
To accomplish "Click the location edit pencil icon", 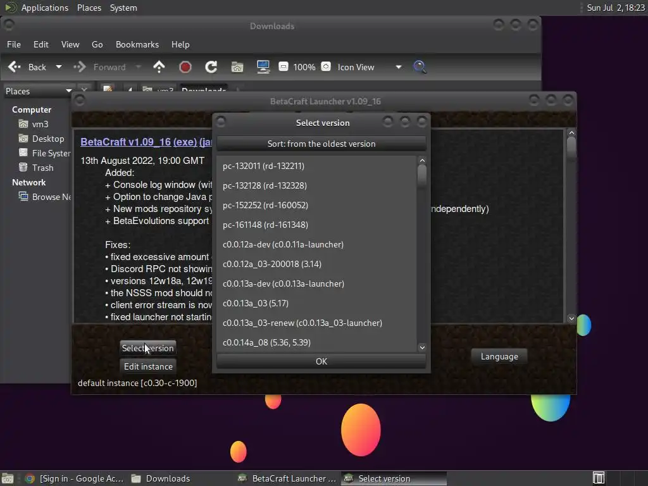I will [108, 89].
